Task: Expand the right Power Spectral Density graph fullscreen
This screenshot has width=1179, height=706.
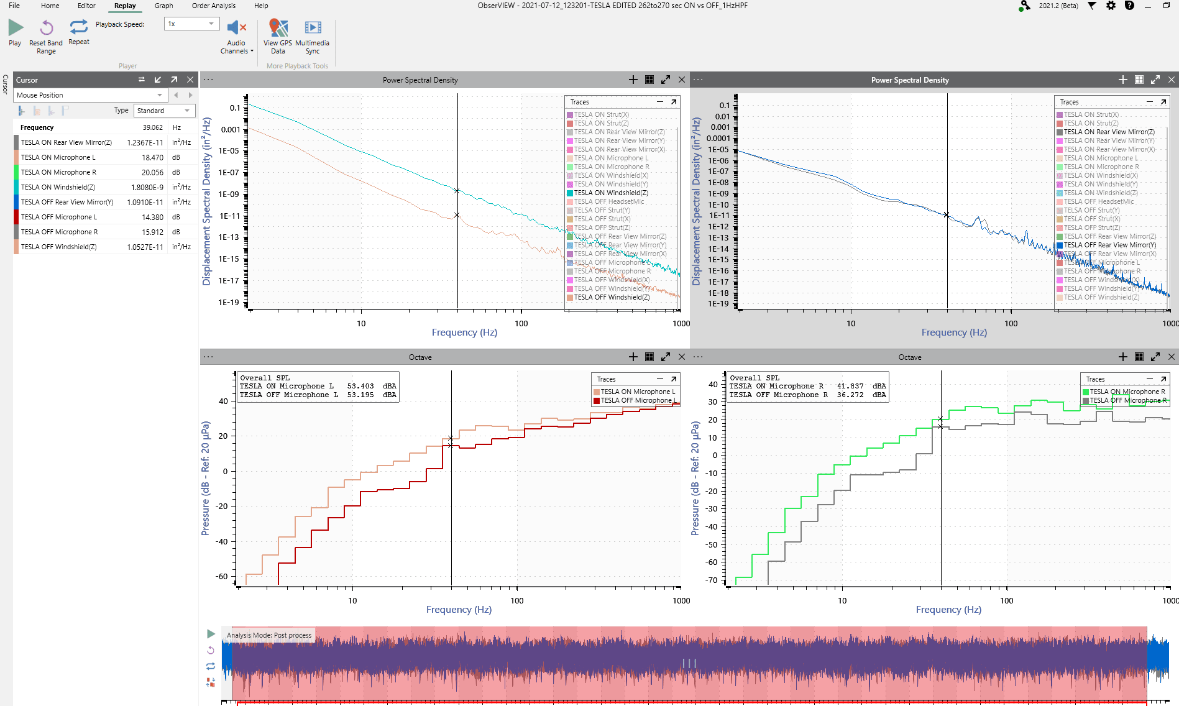Action: tap(1155, 80)
